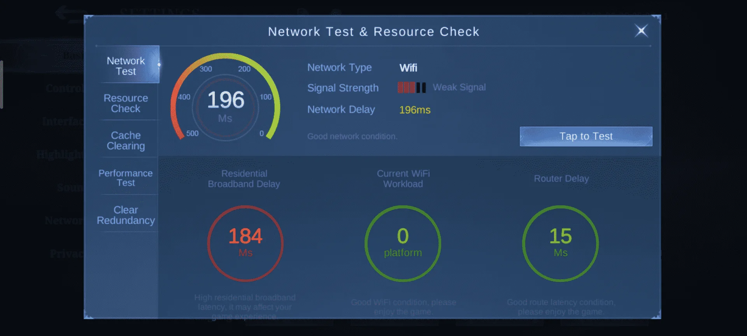Click the Signal Strength label
The height and width of the screenshot is (336, 747).
click(343, 88)
